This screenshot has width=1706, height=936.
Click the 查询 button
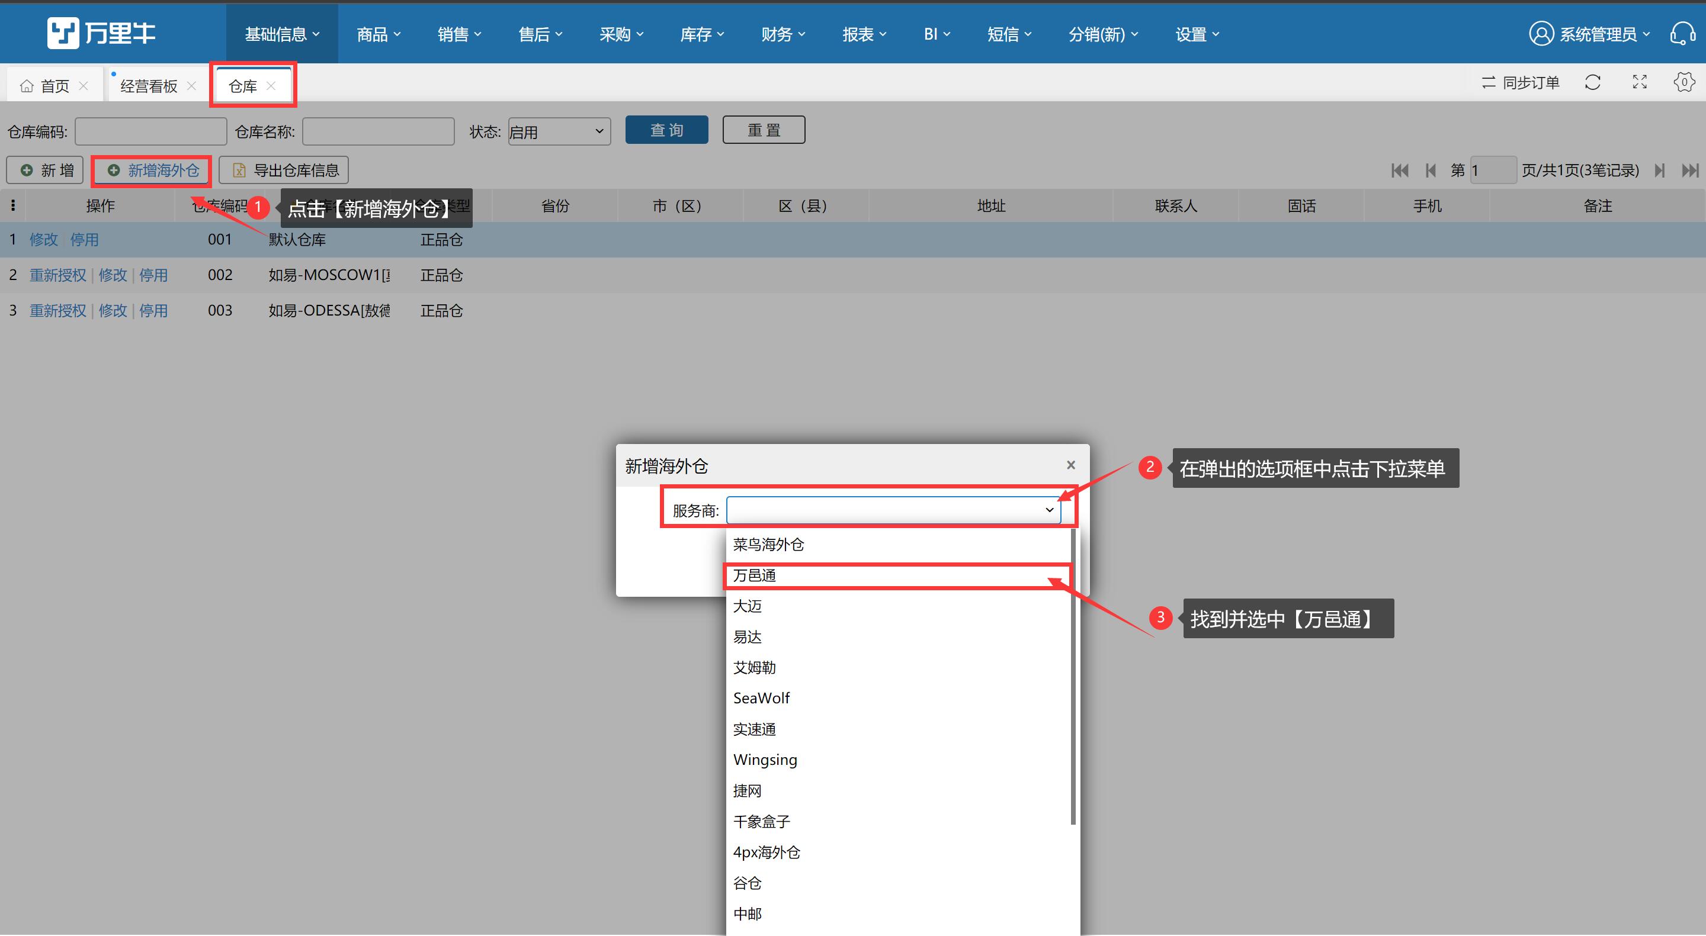tap(667, 130)
